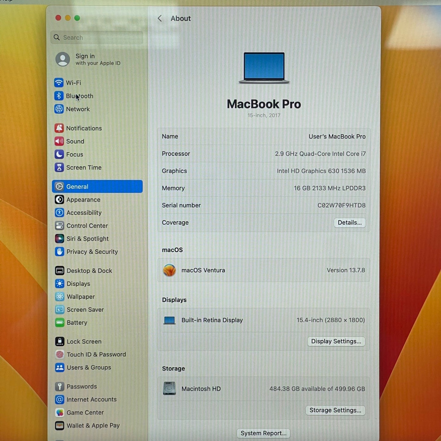Click the Focus moon icon
441x441 pixels.
pos(59,154)
